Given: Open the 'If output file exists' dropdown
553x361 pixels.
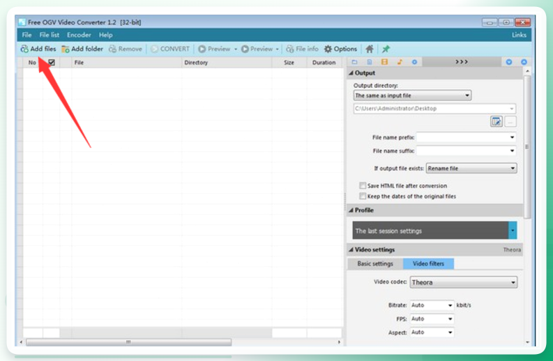Looking at the screenshot, I should [471, 169].
